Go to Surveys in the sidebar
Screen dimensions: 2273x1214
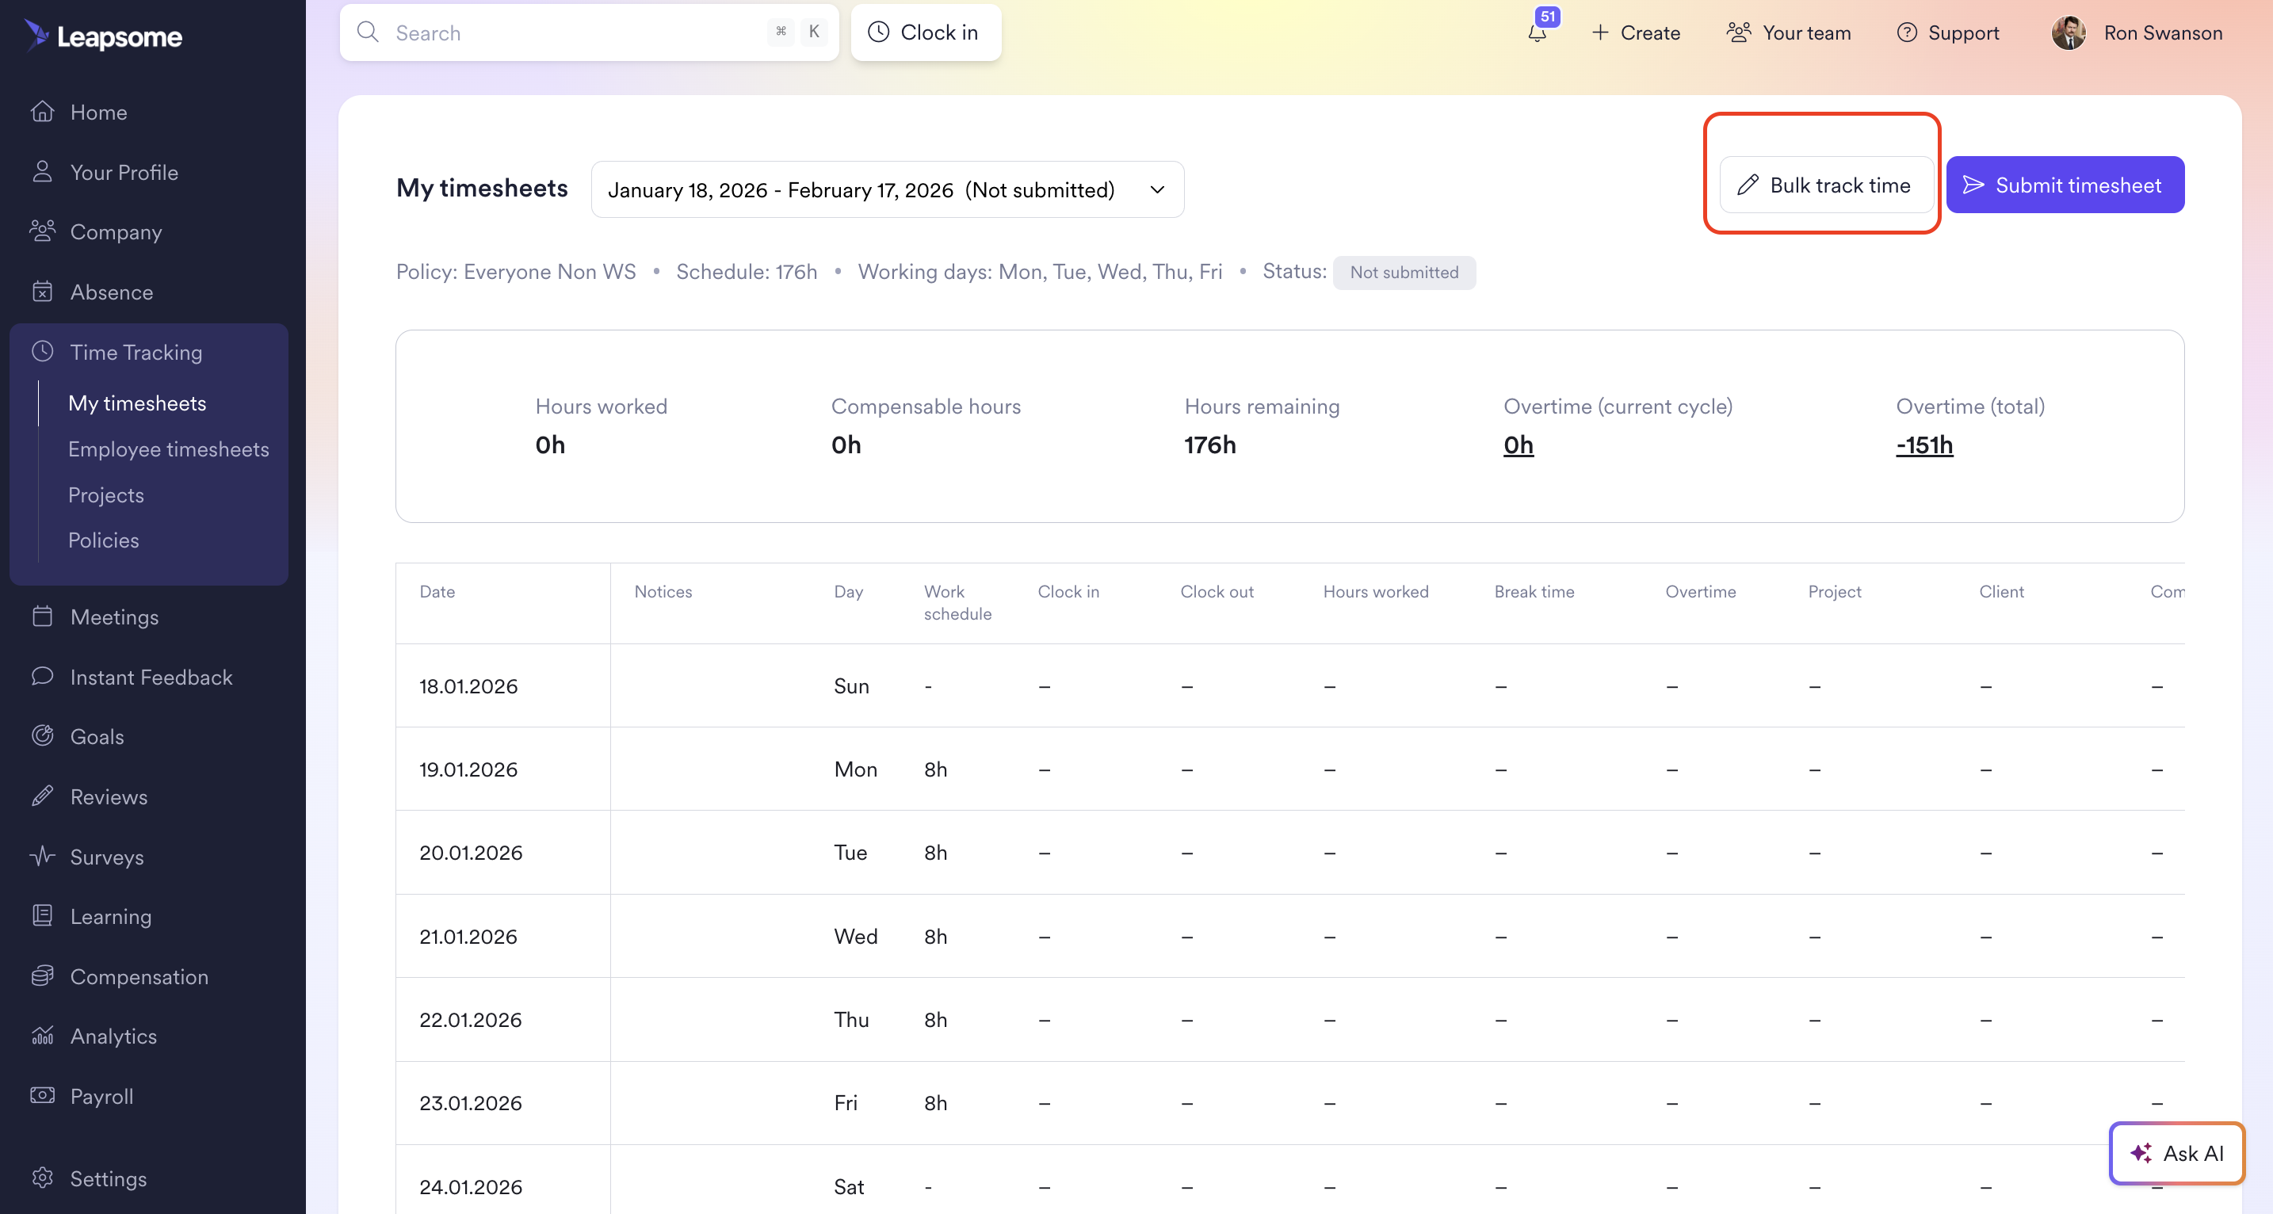tap(106, 856)
